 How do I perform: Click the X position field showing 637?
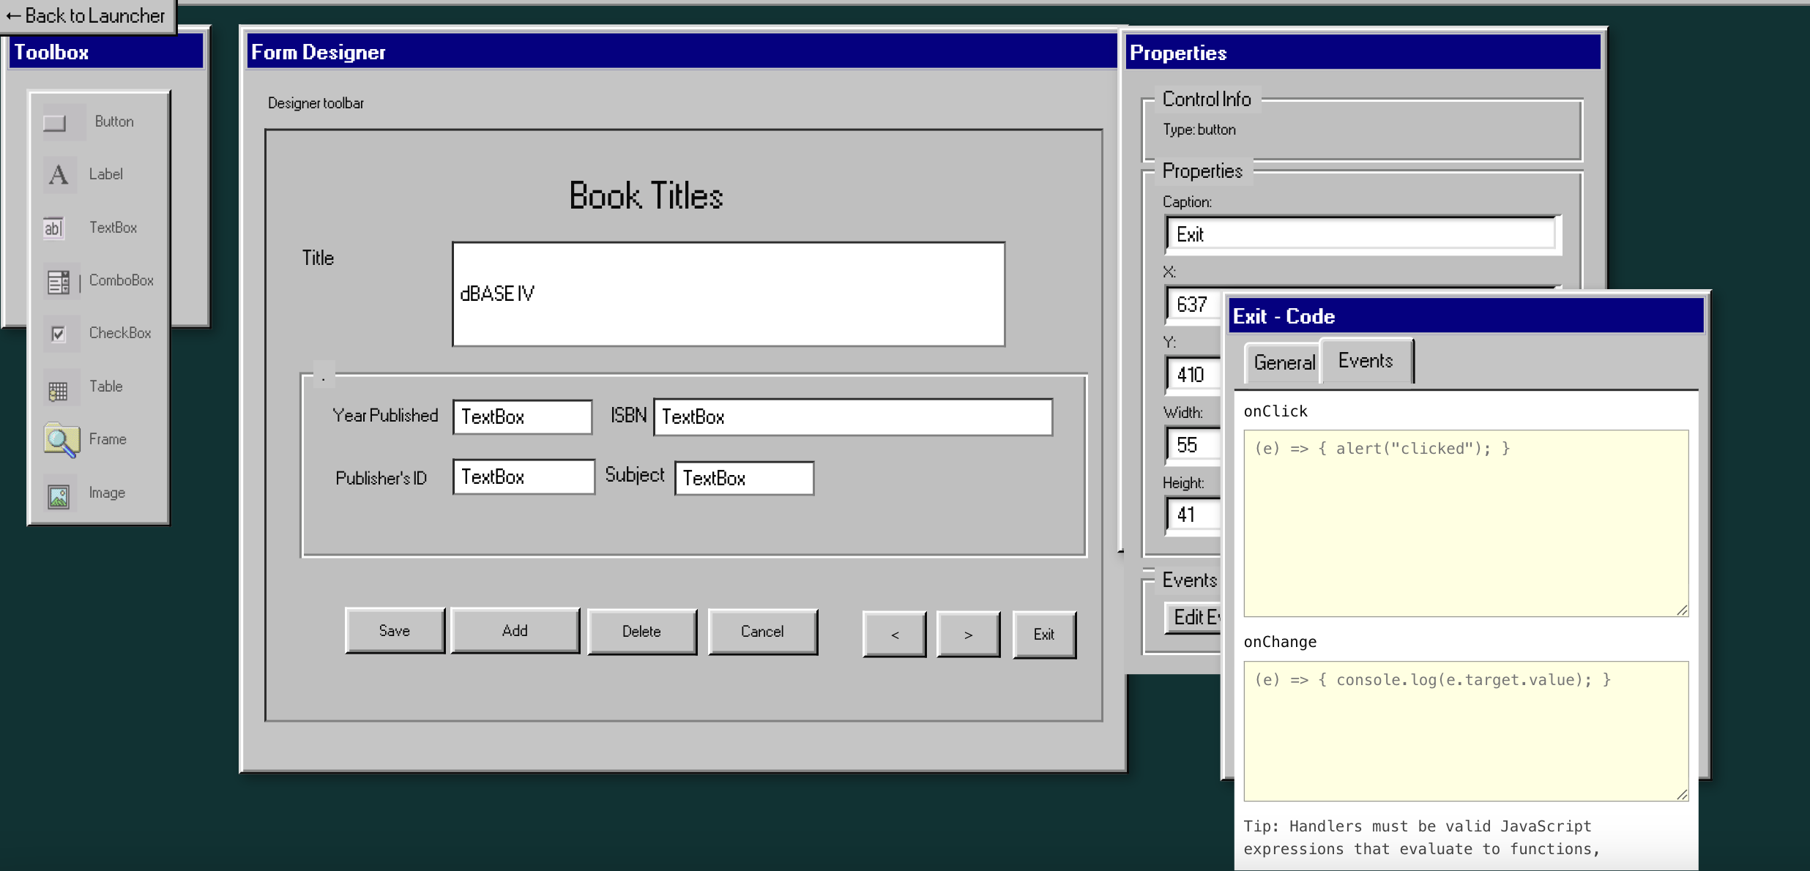tap(1193, 304)
